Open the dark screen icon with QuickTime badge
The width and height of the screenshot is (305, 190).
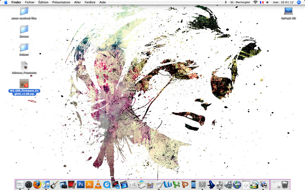(116, 184)
